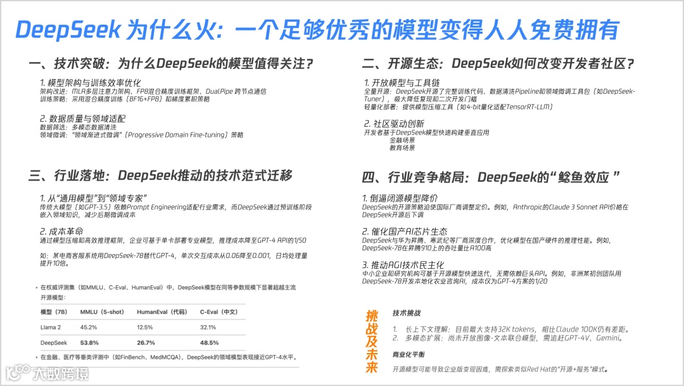Screen dimensions: 684x386
Task: Select subheading '2. 成本革命'
Action: tap(61, 231)
